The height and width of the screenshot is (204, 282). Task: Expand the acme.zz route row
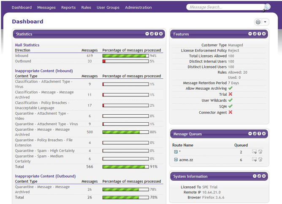coord(176,160)
